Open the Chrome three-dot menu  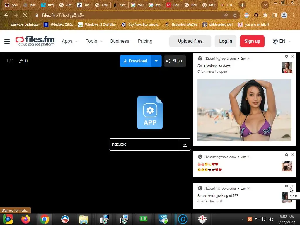coord(294,15)
